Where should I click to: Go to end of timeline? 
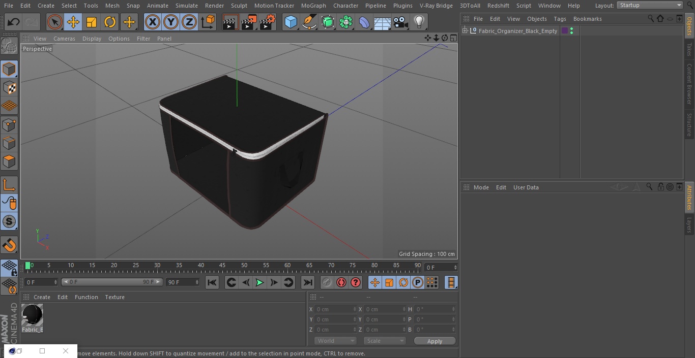point(308,282)
